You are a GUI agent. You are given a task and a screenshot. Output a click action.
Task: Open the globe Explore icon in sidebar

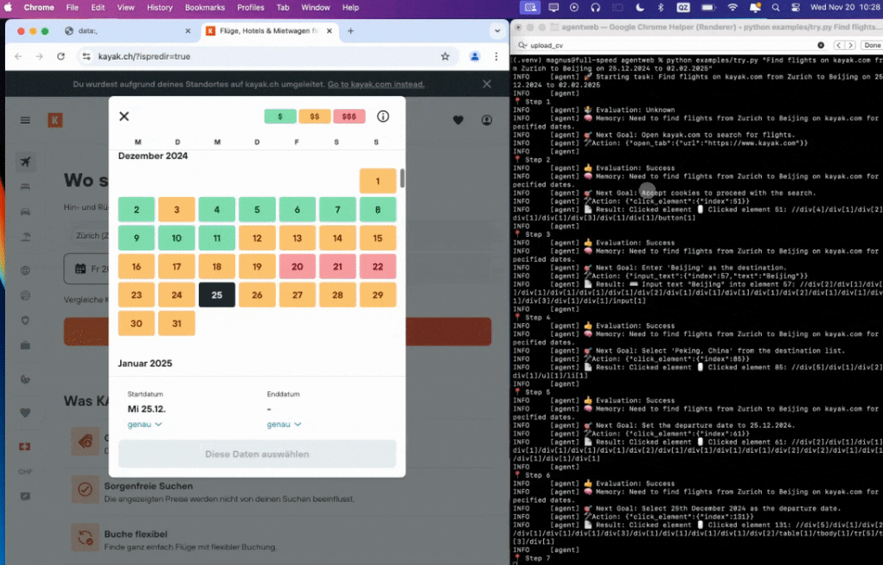[x=25, y=270]
